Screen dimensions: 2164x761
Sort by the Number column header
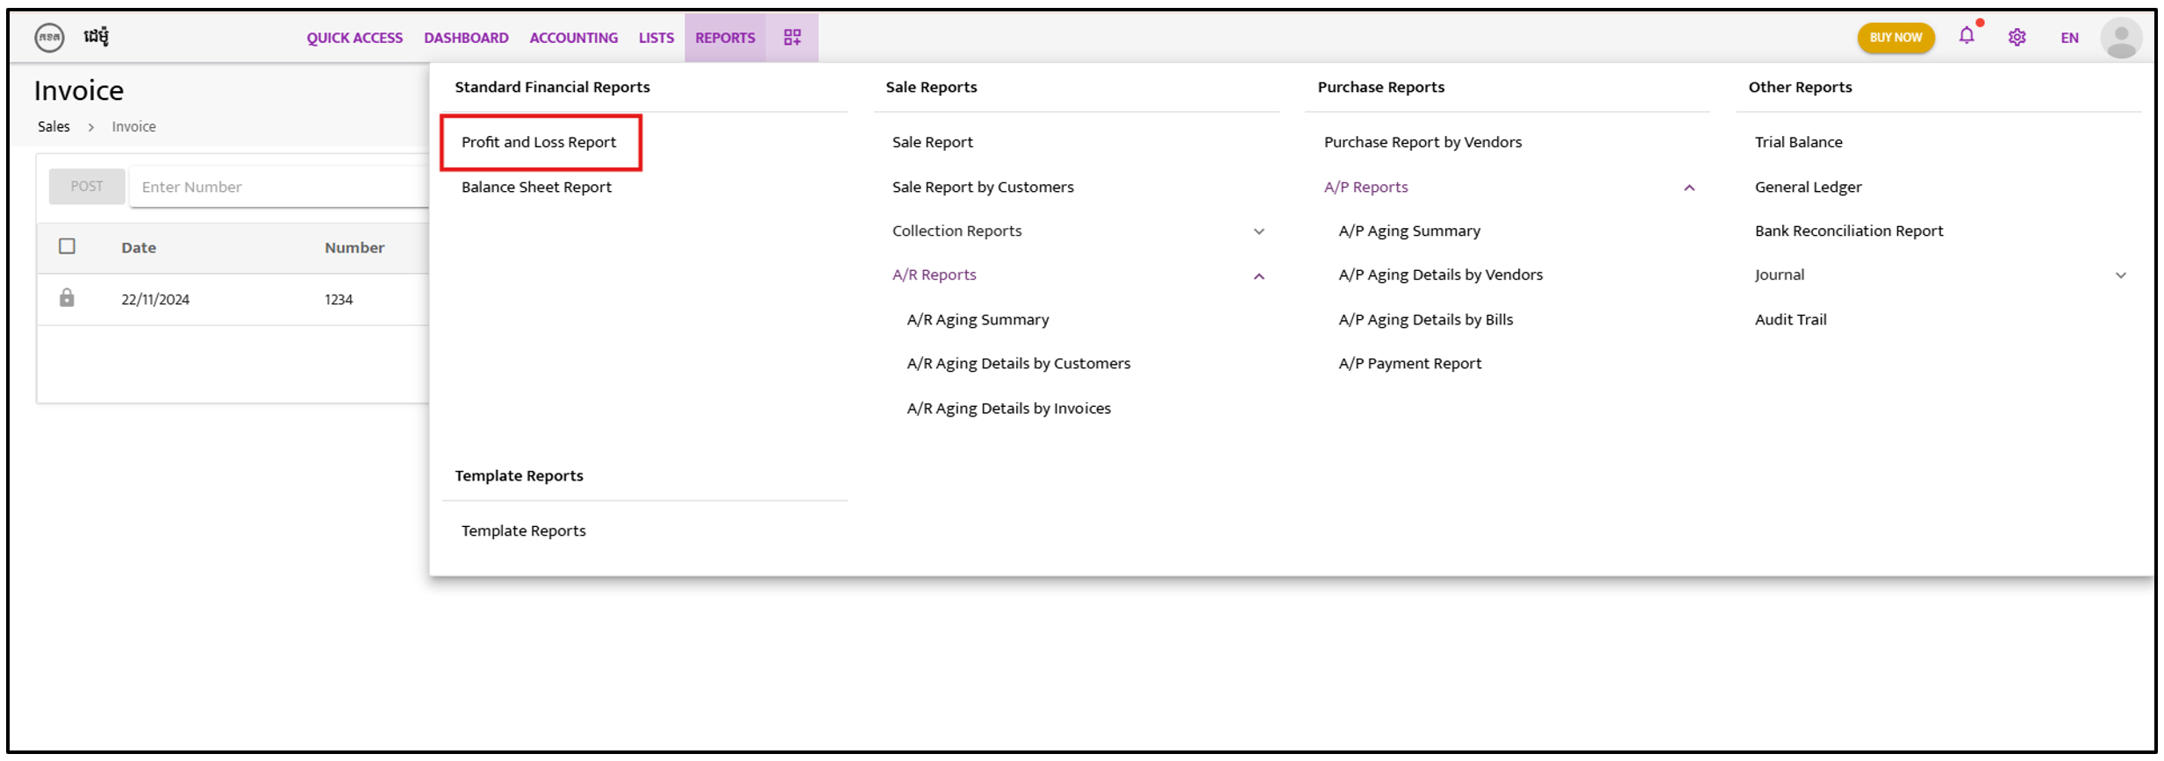[355, 248]
